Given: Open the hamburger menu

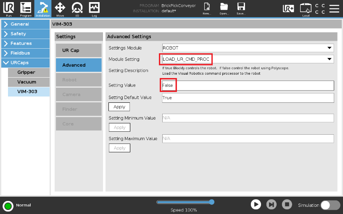Looking at the screenshot, I should pyautogui.click(x=334, y=8).
